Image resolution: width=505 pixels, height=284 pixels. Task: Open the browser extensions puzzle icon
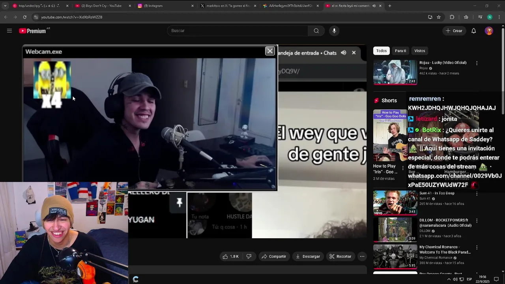452,17
